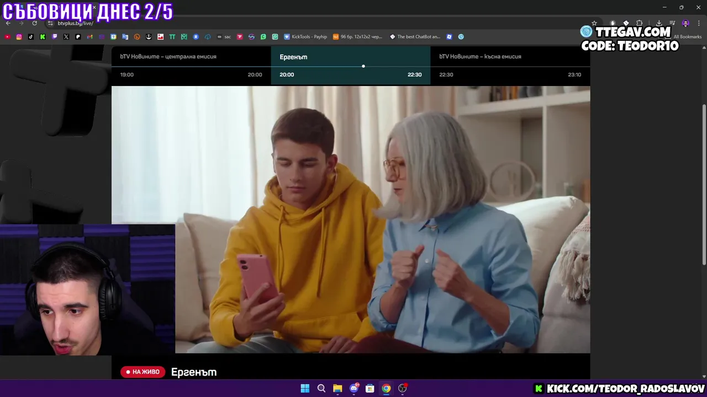Open the Google Calendar bookmark icon
The width and height of the screenshot is (707, 397).
[113, 37]
